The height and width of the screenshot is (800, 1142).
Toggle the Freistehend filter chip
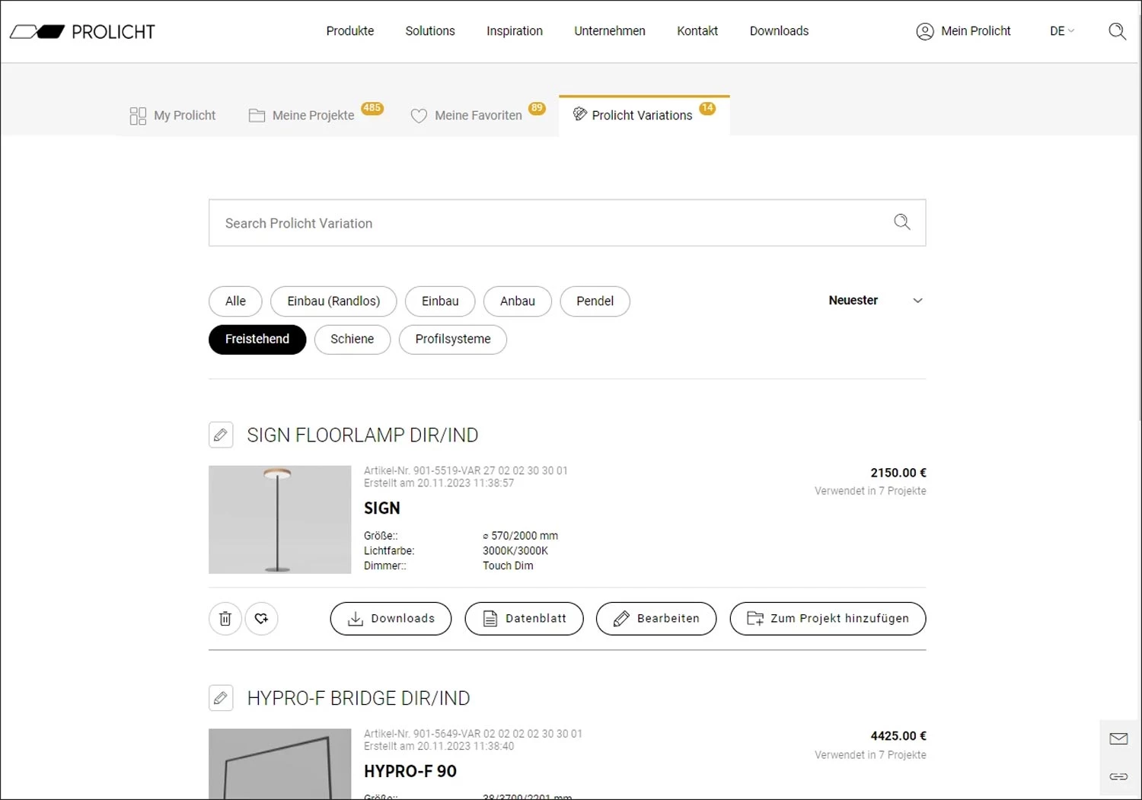tap(257, 339)
